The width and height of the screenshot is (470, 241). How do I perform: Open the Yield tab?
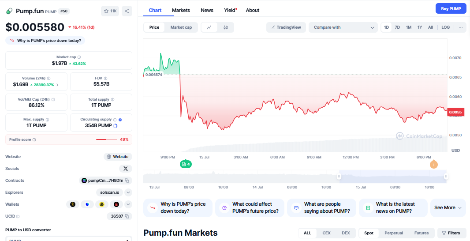(x=230, y=10)
